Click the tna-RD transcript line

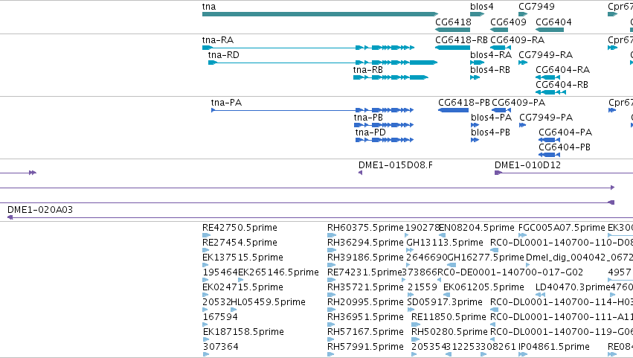click(x=323, y=63)
